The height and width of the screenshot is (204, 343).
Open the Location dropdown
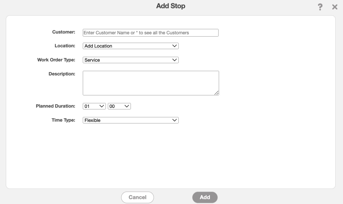(131, 46)
